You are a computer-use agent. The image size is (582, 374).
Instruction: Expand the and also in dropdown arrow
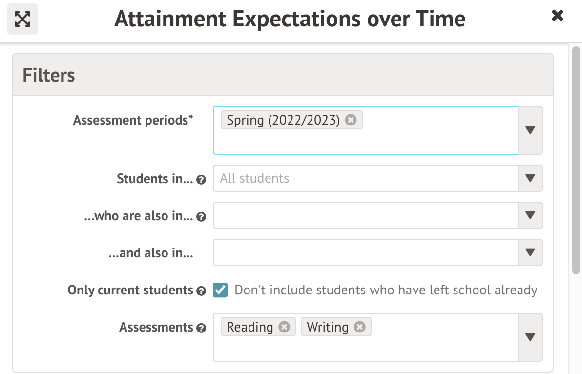pyautogui.click(x=530, y=252)
